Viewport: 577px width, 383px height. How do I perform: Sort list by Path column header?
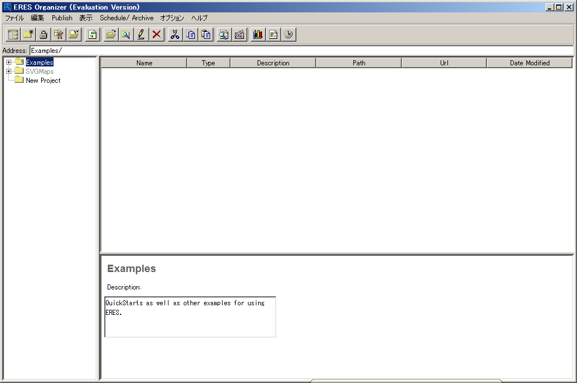(359, 63)
